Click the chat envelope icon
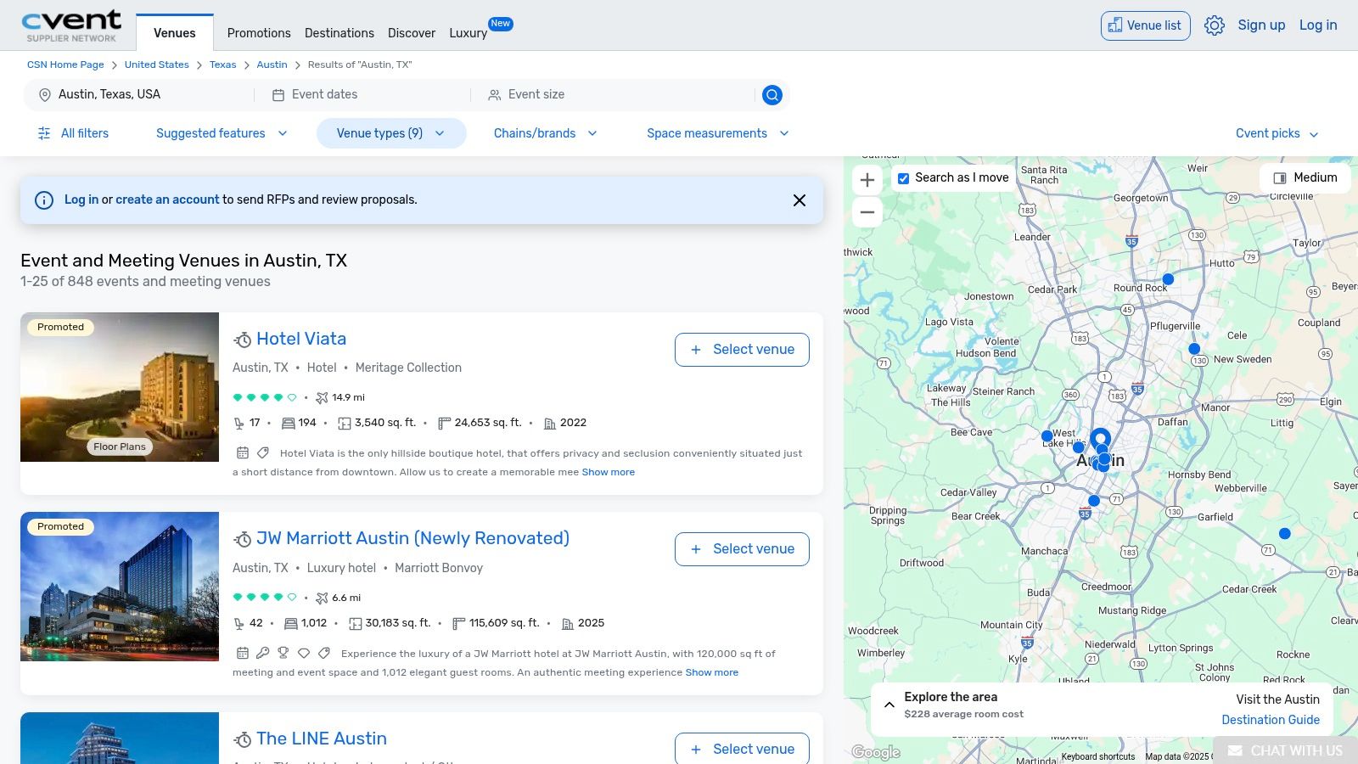 (x=1235, y=750)
